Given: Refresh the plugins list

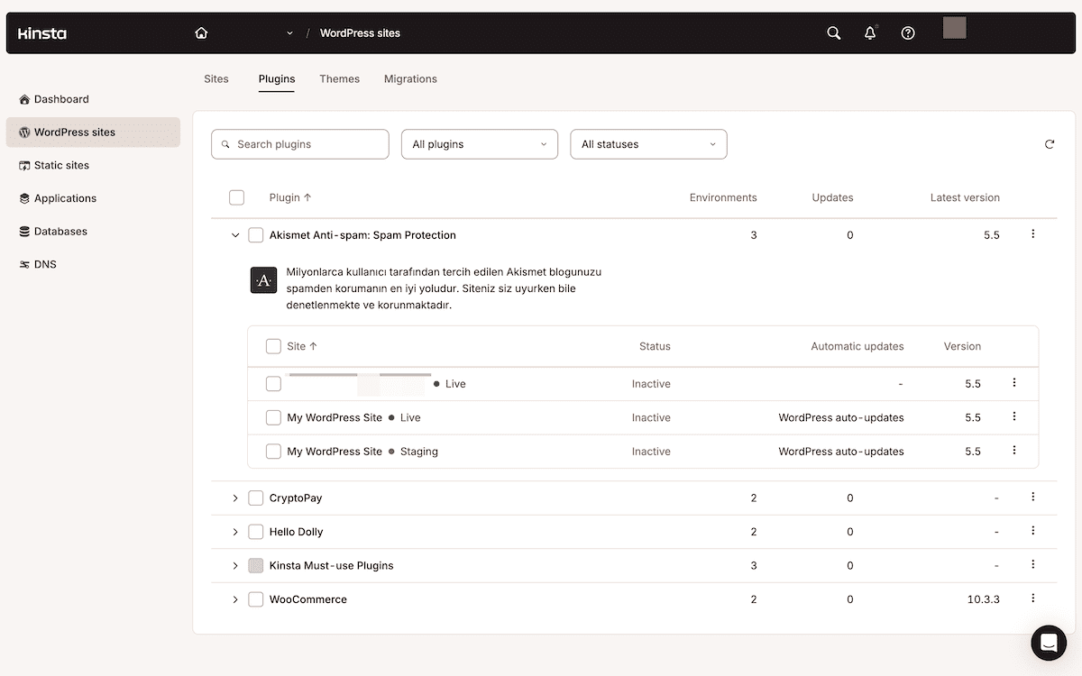Looking at the screenshot, I should point(1049,143).
